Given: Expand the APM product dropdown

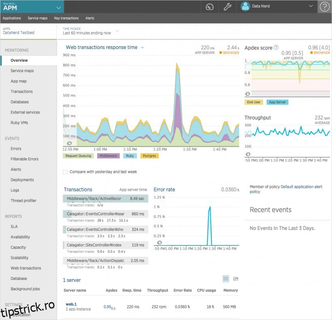Looking at the screenshot, I should (59, 7).
